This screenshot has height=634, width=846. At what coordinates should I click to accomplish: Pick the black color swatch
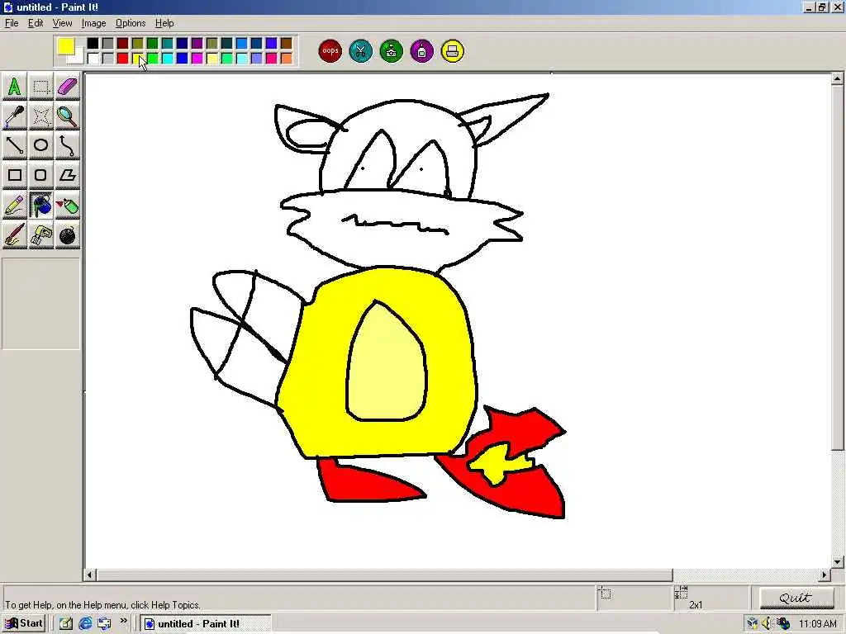click(93, 43)
